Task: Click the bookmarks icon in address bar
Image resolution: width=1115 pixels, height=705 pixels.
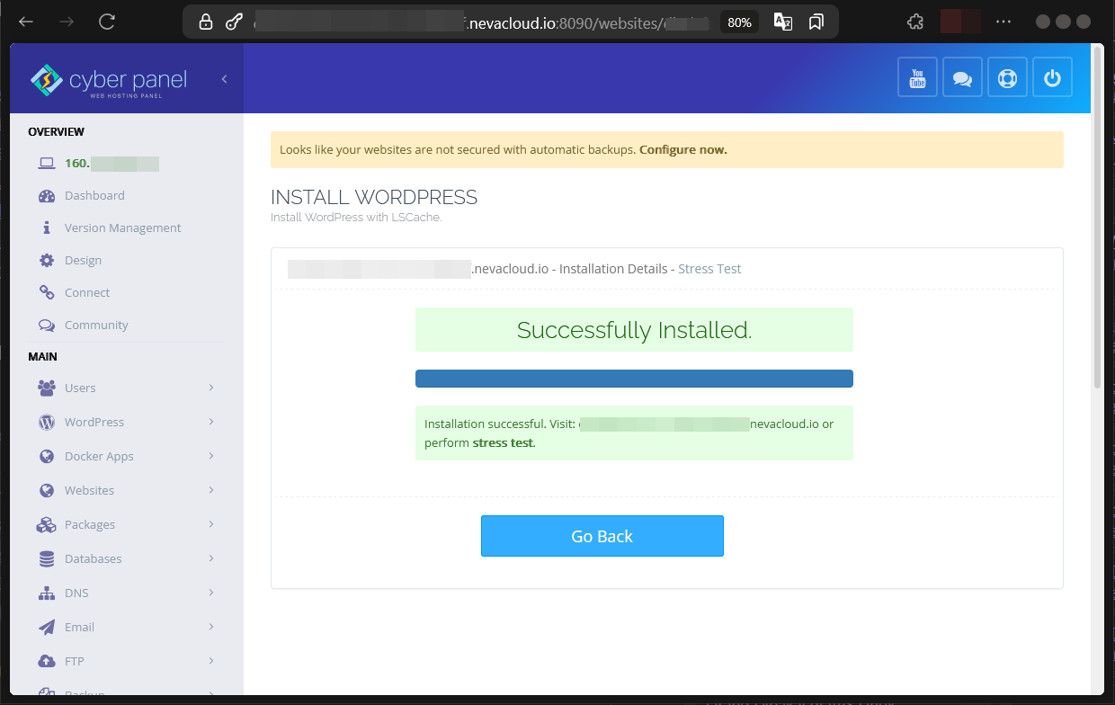Action: pyautogui.click(x=816, y=22)
